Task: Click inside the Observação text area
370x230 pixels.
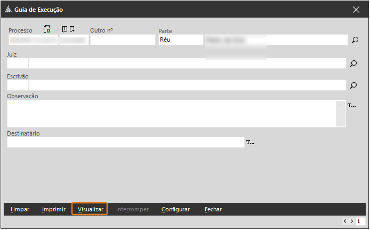Action: coord(172,114)
